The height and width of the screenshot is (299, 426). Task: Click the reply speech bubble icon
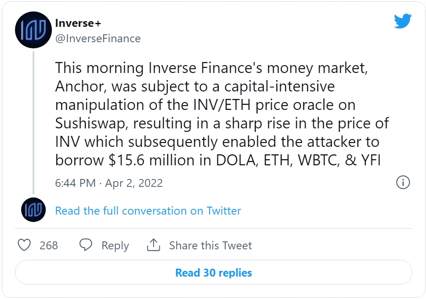coord(86,245)
